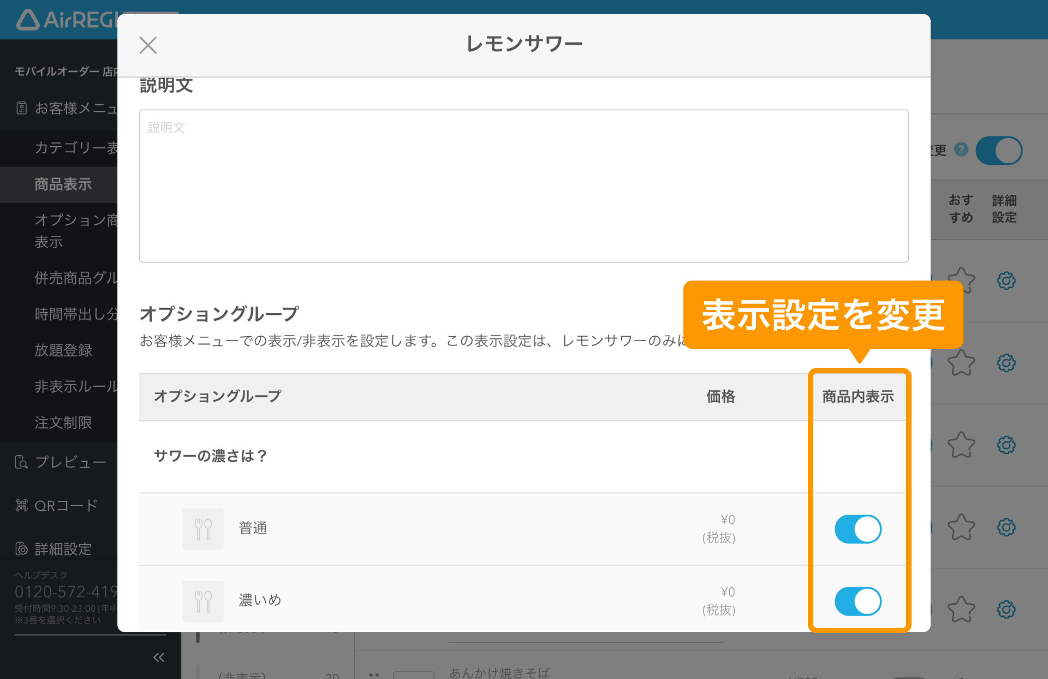Toggle the switch next to help icon
The height and width of the screenshot is (679, 1048).
pyautogui.click(x=999, y=150)
